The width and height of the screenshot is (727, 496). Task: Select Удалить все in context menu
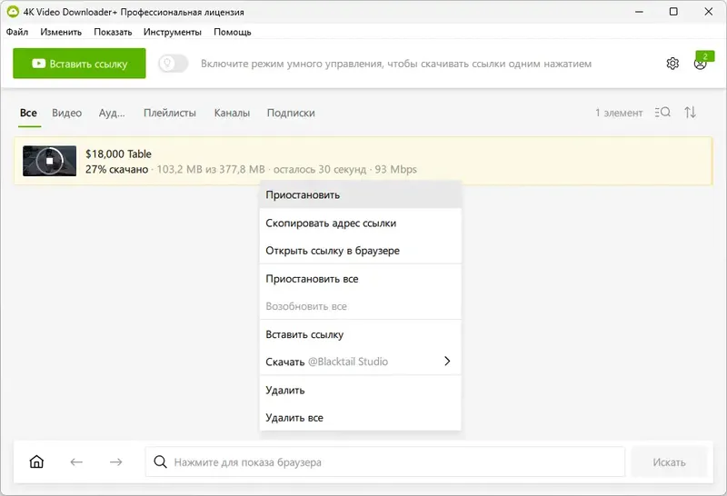pos(294,418)
